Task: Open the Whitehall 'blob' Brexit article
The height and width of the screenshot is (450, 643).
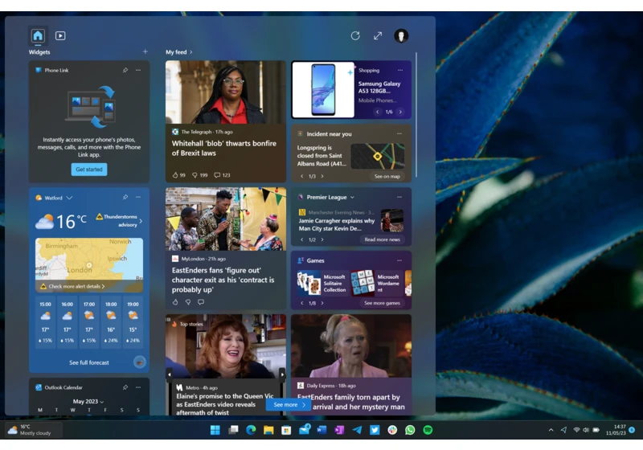Action: pos(224,149)
